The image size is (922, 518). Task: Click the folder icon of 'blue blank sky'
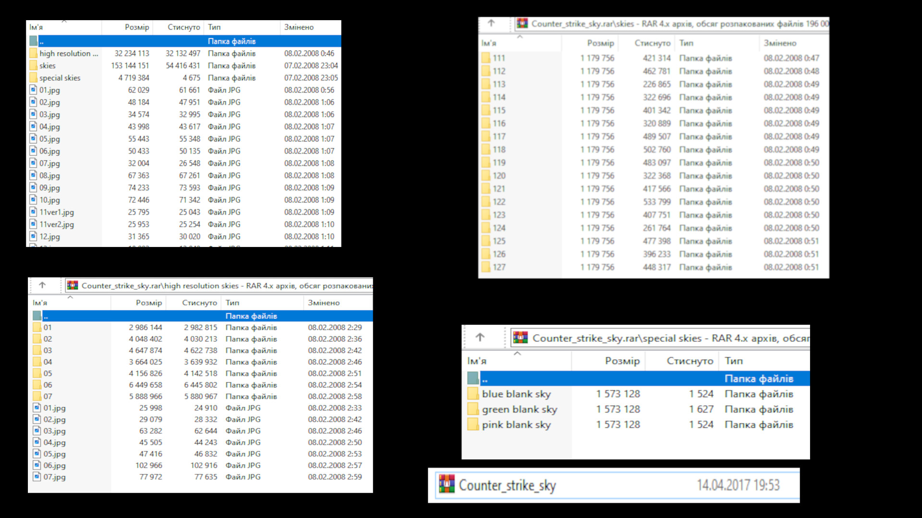click(473, 394)
